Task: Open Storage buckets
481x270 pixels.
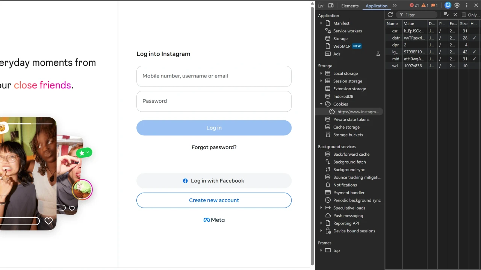Action: (x=348, y=135)
